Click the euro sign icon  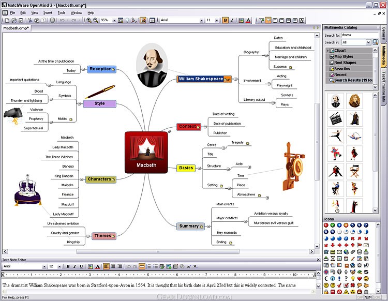(326, 278)
